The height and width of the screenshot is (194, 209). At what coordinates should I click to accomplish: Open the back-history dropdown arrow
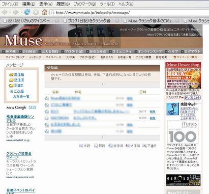10,12
